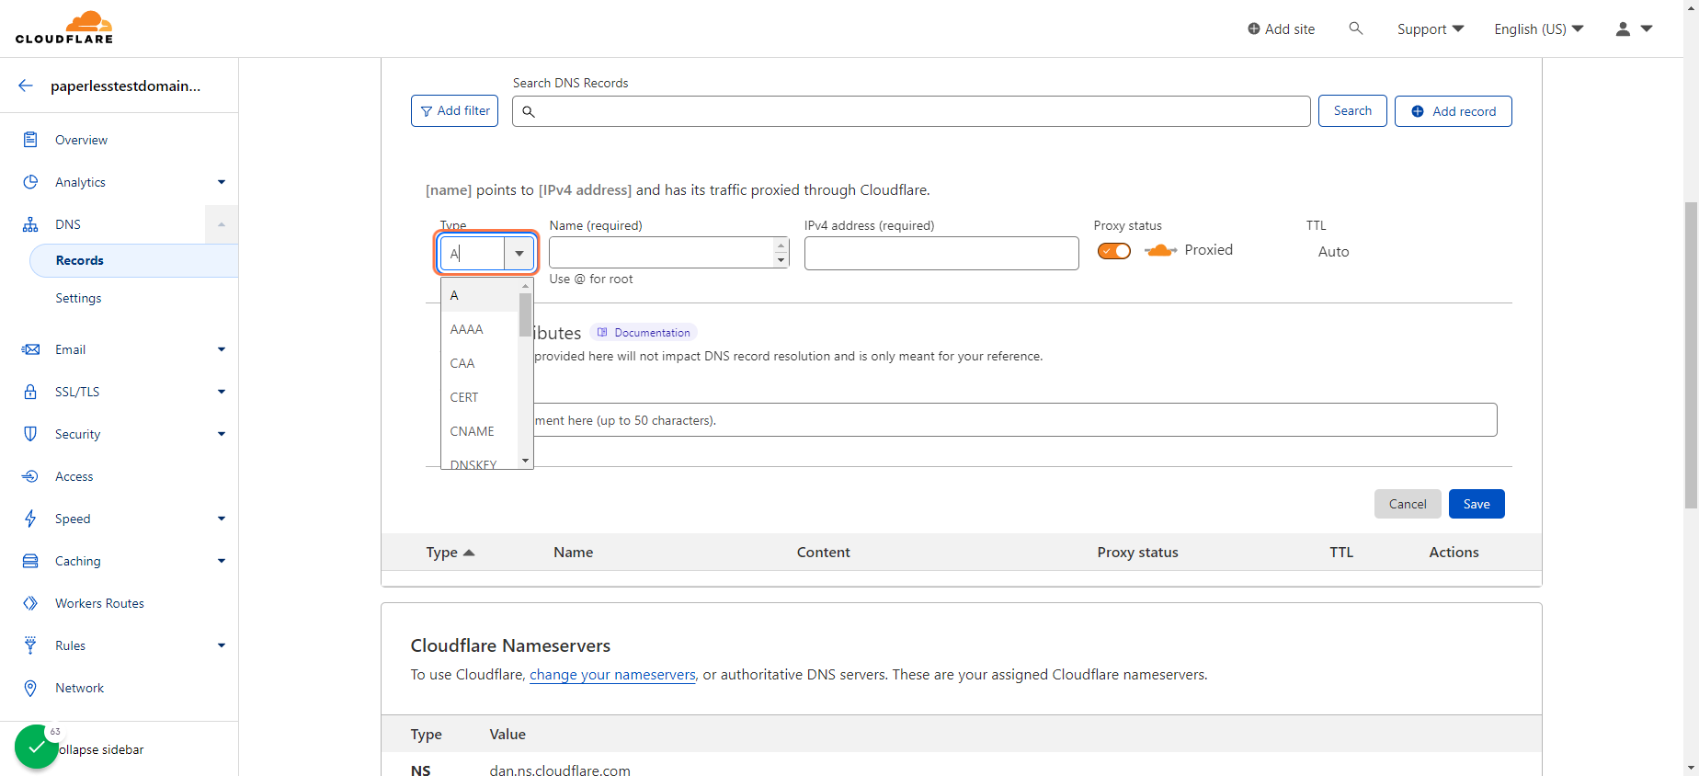
Task: Open Records under DNS
Action: tap(134, 260)
